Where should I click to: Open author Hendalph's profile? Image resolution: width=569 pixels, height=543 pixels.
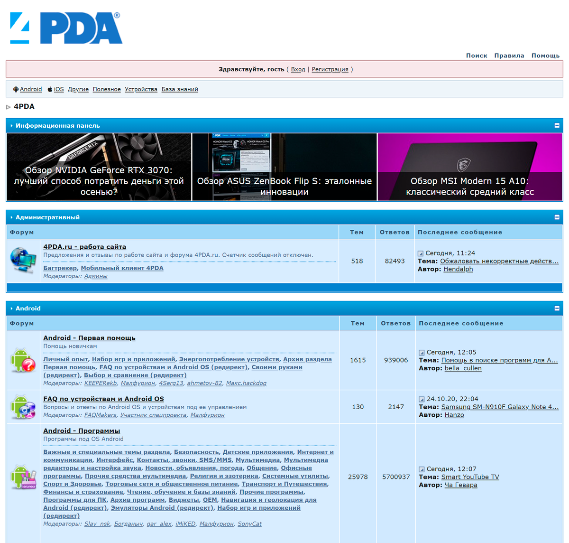(458, 269)
